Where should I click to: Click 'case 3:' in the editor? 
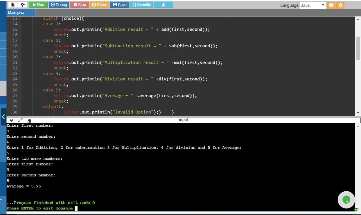click(x=52, y=57)
